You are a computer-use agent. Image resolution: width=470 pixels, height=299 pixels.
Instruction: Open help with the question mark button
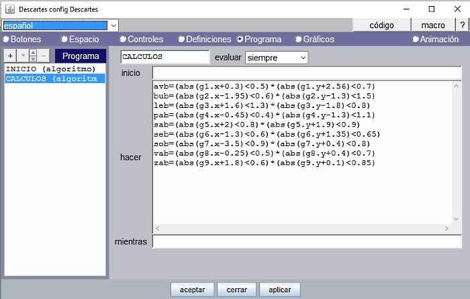462,25
